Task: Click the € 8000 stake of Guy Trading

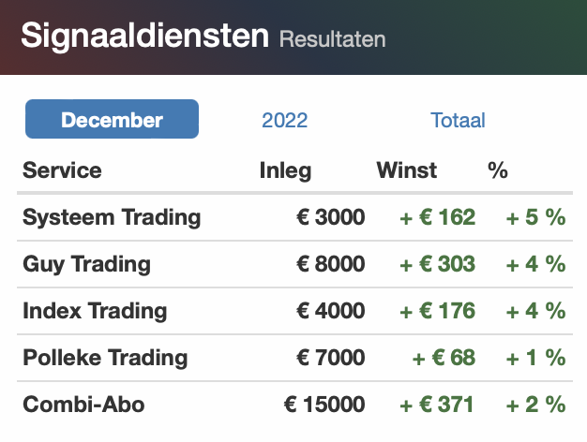Action: tap(331, 264)
